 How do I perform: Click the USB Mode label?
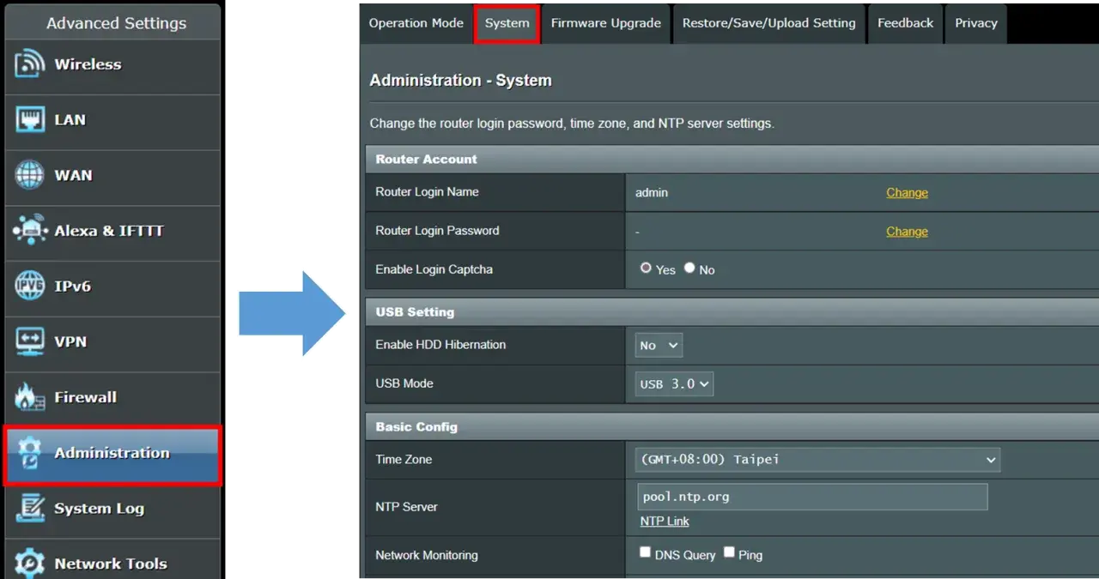tap(404, 383)
